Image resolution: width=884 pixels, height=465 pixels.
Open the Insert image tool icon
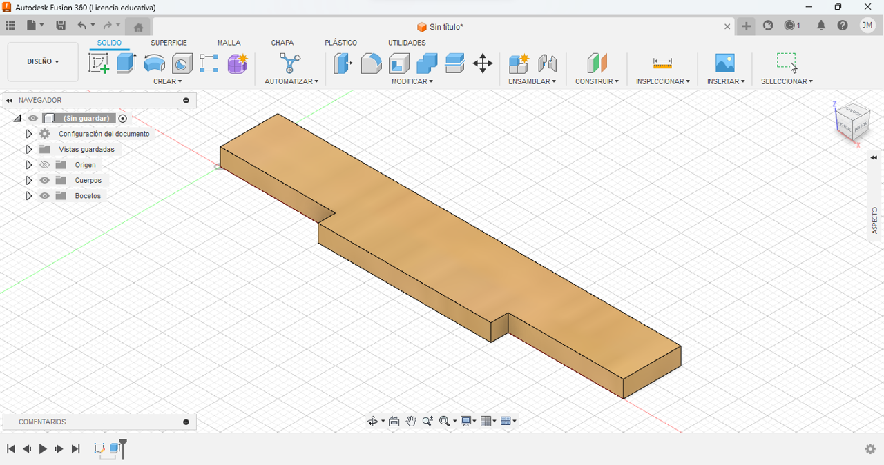(725, 63)
